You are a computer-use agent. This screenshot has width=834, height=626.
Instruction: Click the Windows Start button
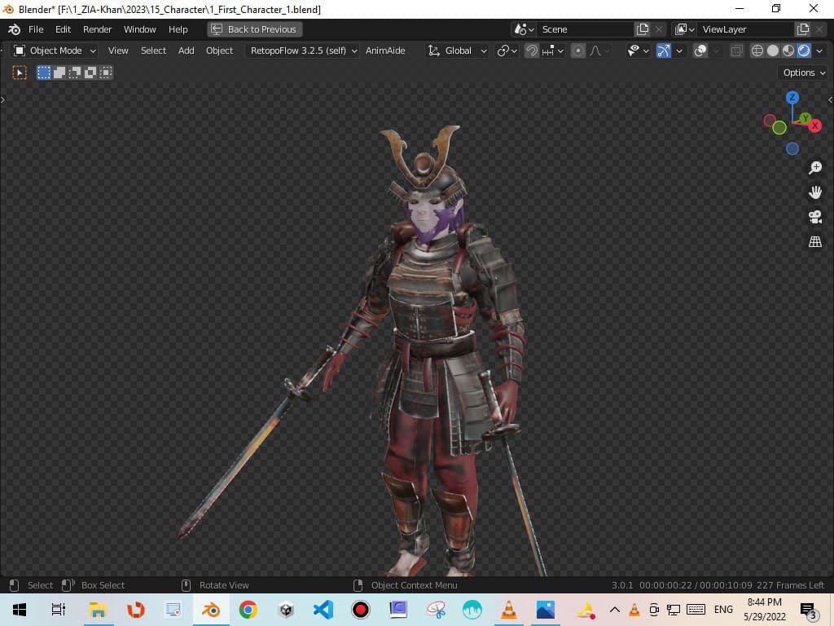[20, 610]
